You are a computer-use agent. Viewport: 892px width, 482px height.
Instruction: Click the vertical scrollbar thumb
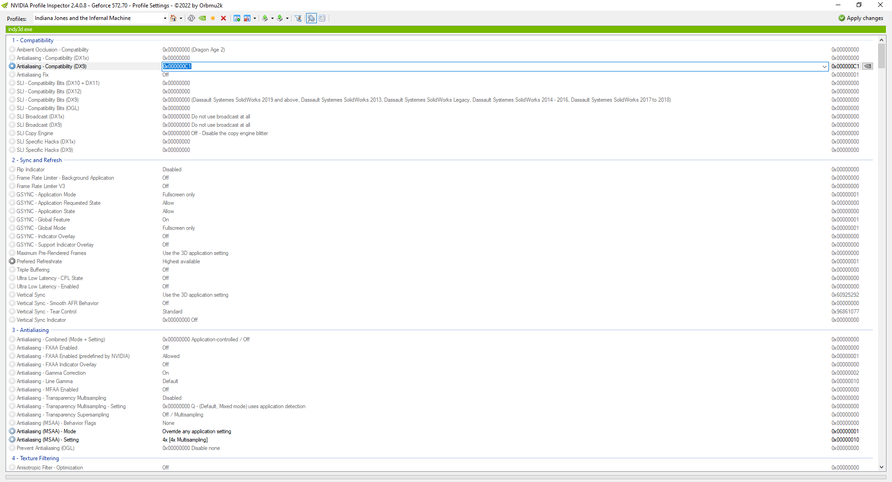pos(881,56)
